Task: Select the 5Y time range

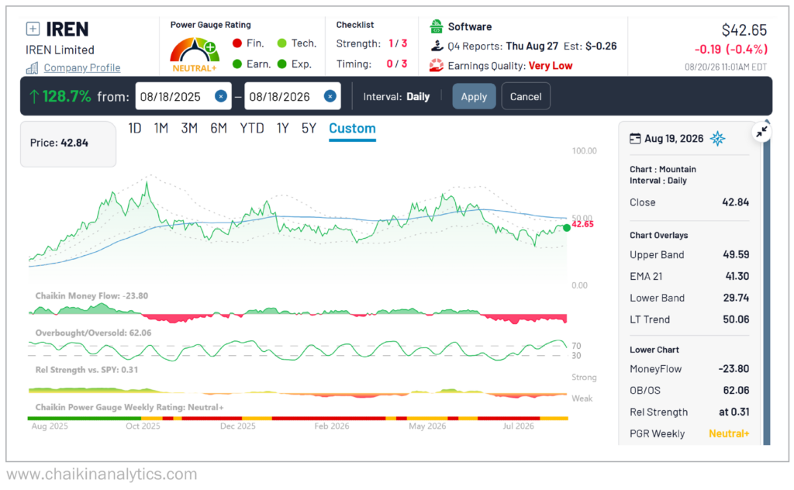Action: [x=309, y=129]
